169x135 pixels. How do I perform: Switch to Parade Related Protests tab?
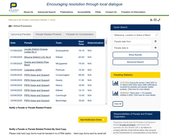(48, 34)
